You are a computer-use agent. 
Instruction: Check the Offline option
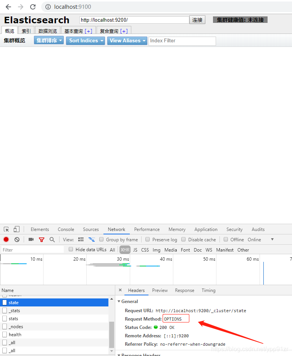[226, 239]
